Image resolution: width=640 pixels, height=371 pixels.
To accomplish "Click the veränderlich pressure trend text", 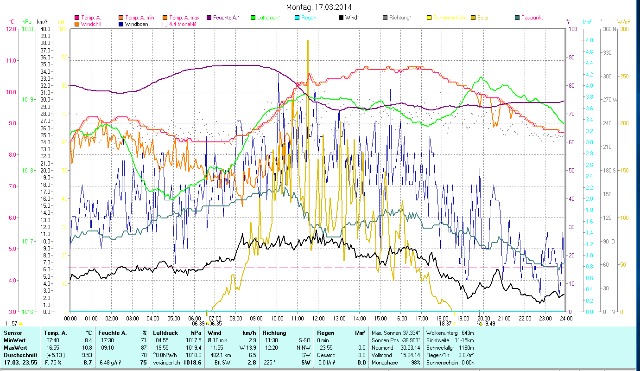I will pyautogui.click(x=167, y=362).
